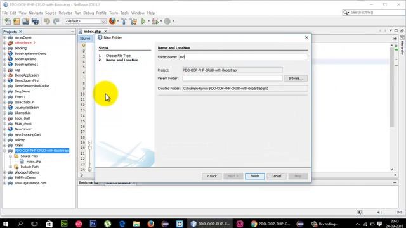This screenshot has height=228, width=406.
Task: Click the Save All toolbar icon
Action: (35, 21)
